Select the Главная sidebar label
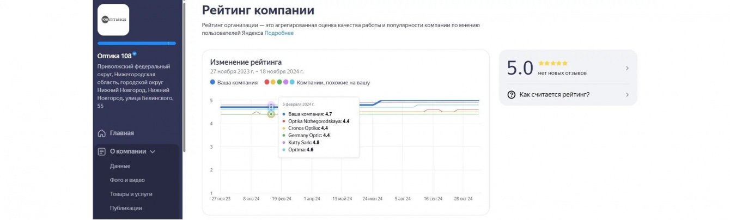The height and width of the screenshot is (220, 730). 122,133
